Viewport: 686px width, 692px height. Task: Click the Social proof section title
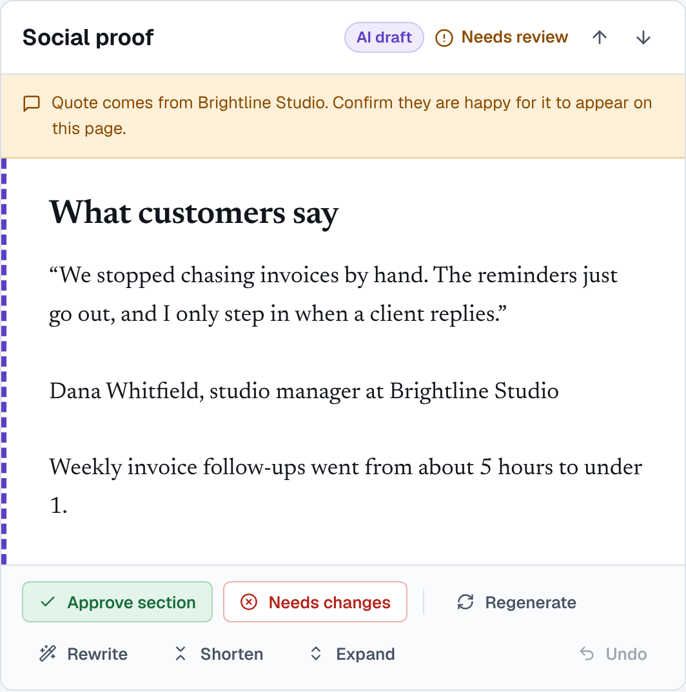pos(88,37)
